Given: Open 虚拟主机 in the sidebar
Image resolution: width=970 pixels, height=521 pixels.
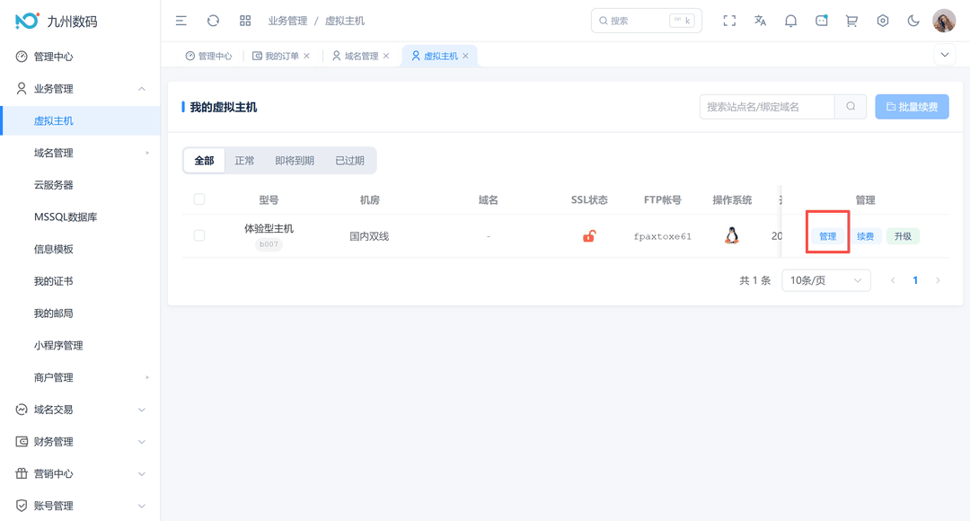Looking at the screenshot, I should coord(81,120).
